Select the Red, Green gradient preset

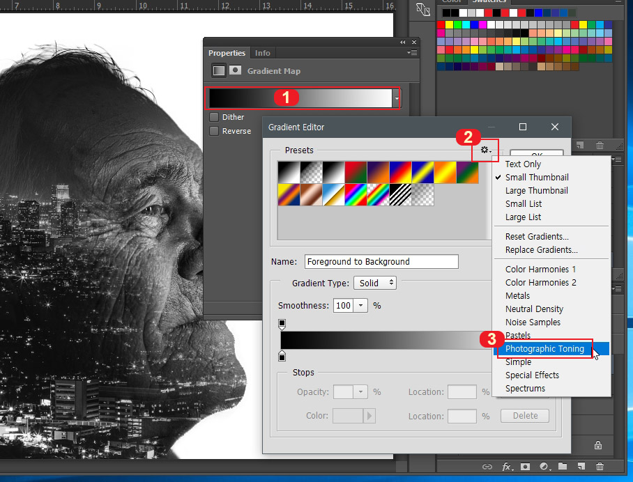pyautogui.click(x=356, y=172)
